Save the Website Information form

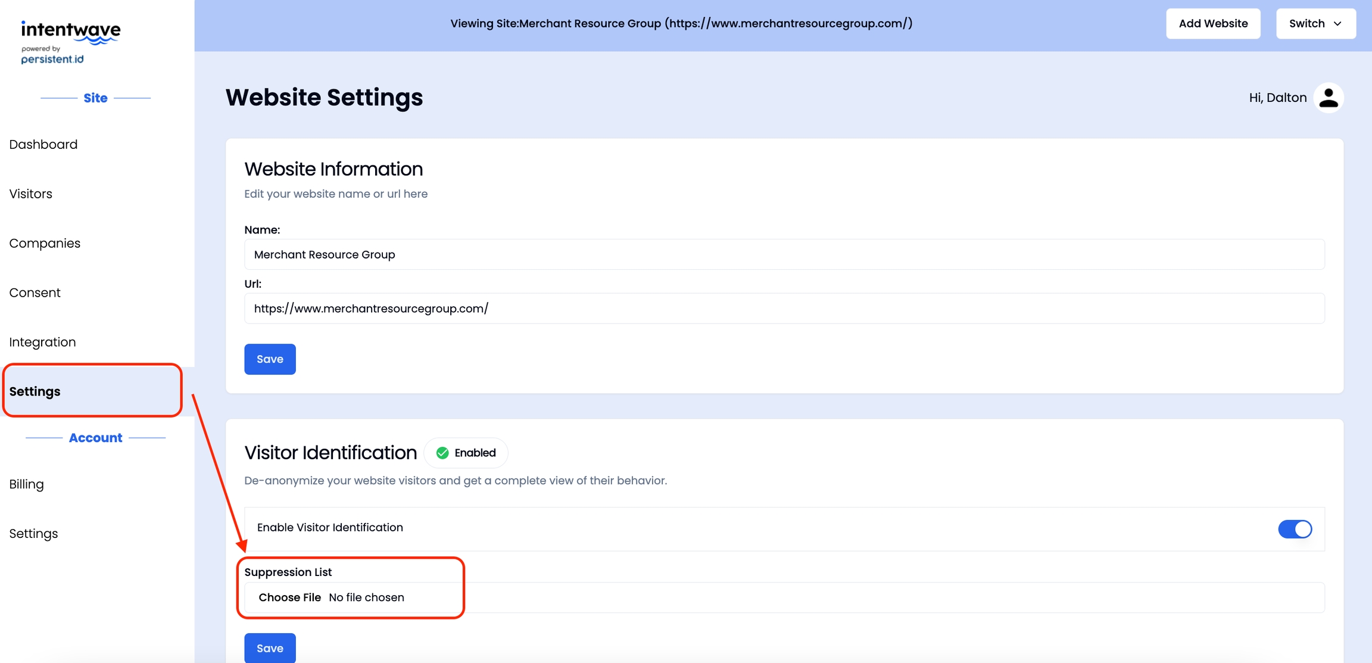pyautogui.click(x=270, y=359)
